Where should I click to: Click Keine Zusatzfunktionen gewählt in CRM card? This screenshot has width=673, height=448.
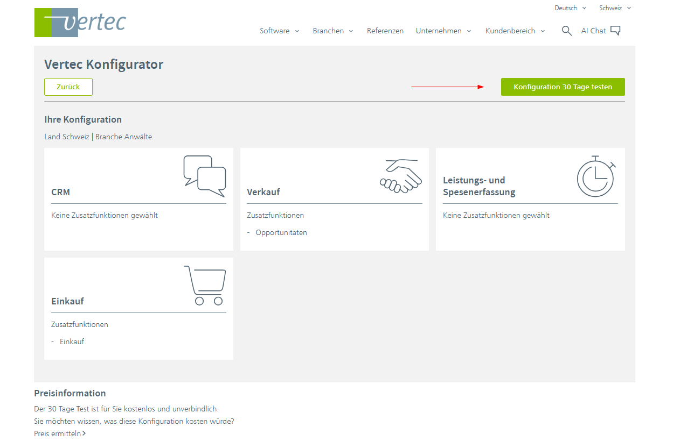[105, 216]
